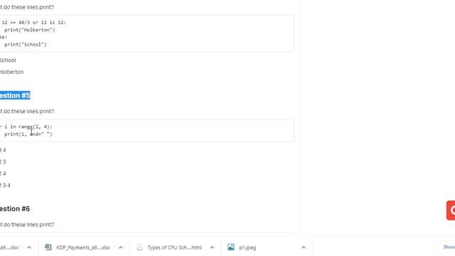455x256 pixels.
Task: Click the Question #6 heading
Action: (x=15, y=208)
